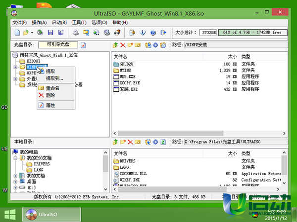
Task: Choose 重命名 from the context menu
Action: (56, 88)
